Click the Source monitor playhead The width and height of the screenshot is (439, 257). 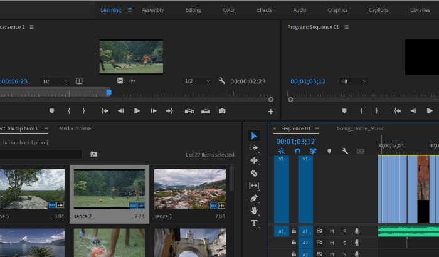point(109,93)
